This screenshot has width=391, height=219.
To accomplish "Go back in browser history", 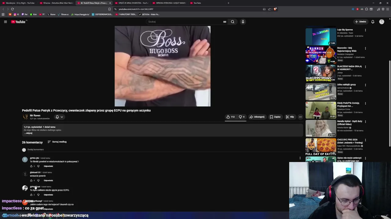I will click(x=3, y=9).
